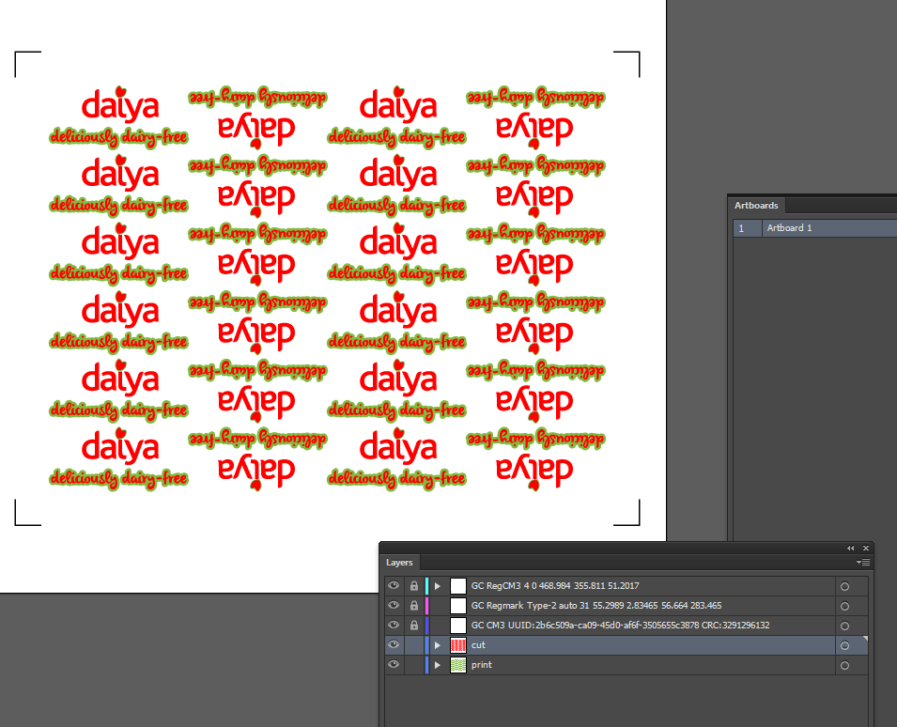Click selected-art indicator on the cut layer
This screenshot has height=727, width=897.
tap(865, 639)
